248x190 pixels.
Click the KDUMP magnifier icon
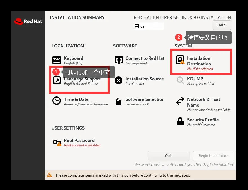point(180,80)
